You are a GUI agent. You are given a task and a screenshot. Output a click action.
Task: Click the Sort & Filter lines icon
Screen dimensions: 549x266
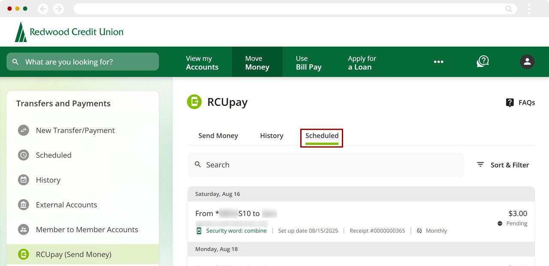point(480,165)
